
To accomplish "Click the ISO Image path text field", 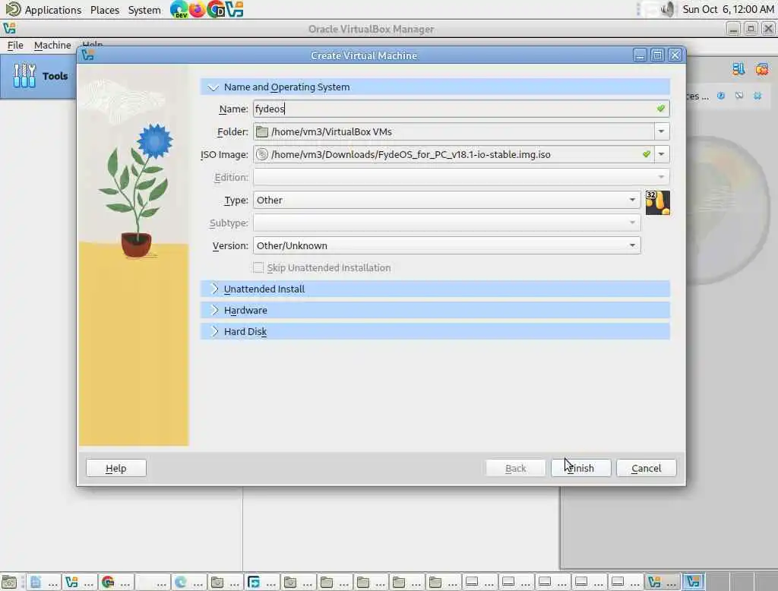I will click(x=454, y=154).
